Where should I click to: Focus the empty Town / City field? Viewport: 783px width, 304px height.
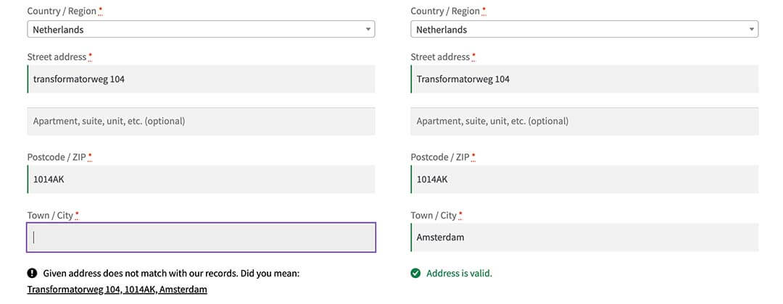201,237
